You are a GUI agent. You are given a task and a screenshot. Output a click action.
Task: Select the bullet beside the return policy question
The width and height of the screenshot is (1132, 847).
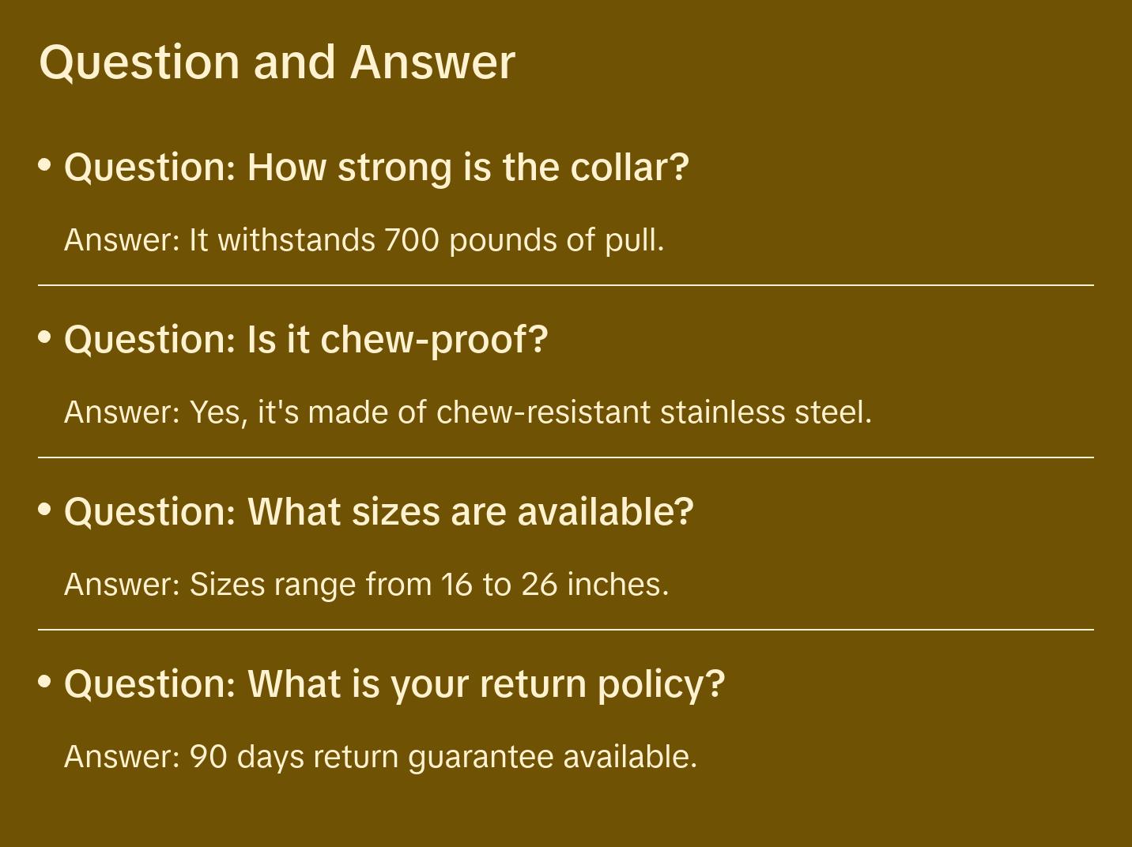[45, 681]
